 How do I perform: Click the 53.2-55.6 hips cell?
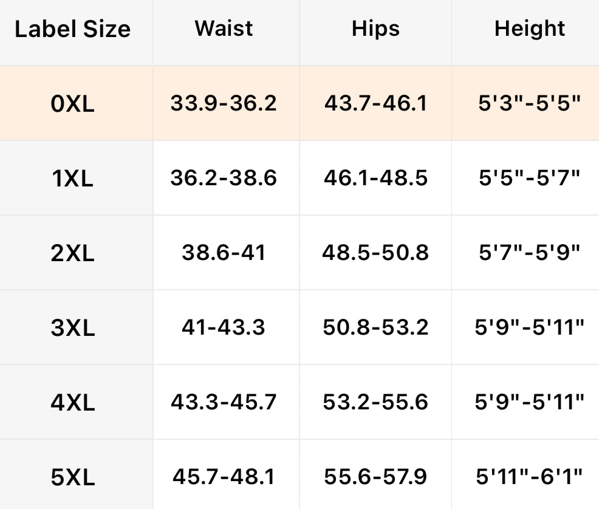[x=375, y=402]
